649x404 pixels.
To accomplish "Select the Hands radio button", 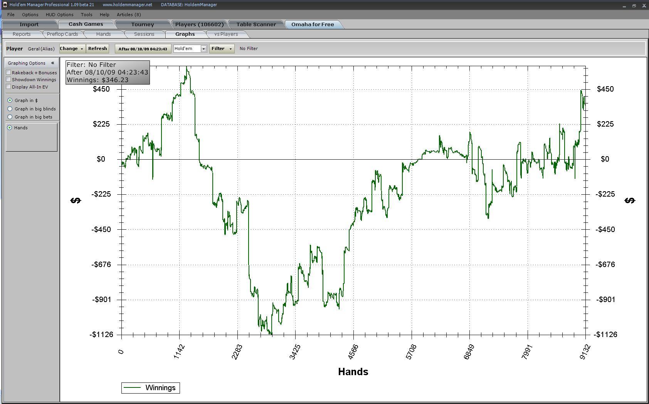I will point(10,128).
